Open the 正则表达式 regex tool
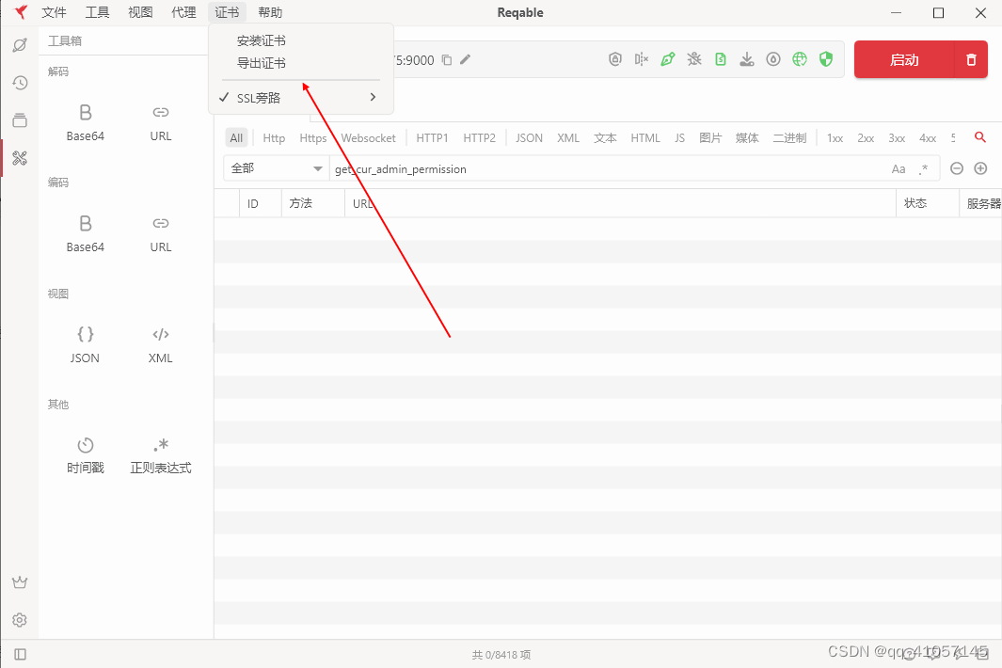 (x=160, y=455)
